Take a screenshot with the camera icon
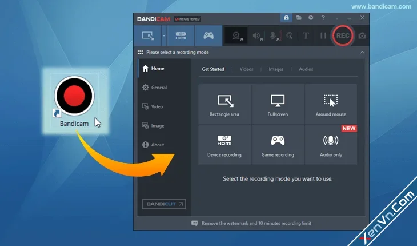 coord(362,35)
